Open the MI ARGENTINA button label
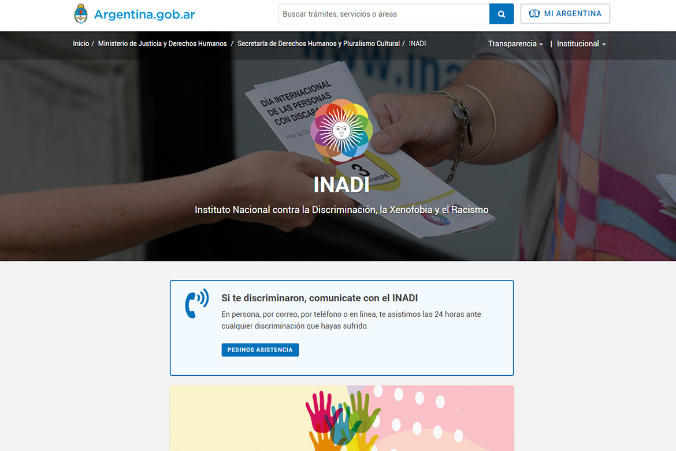The image size is (676, 451). (572, 14)
